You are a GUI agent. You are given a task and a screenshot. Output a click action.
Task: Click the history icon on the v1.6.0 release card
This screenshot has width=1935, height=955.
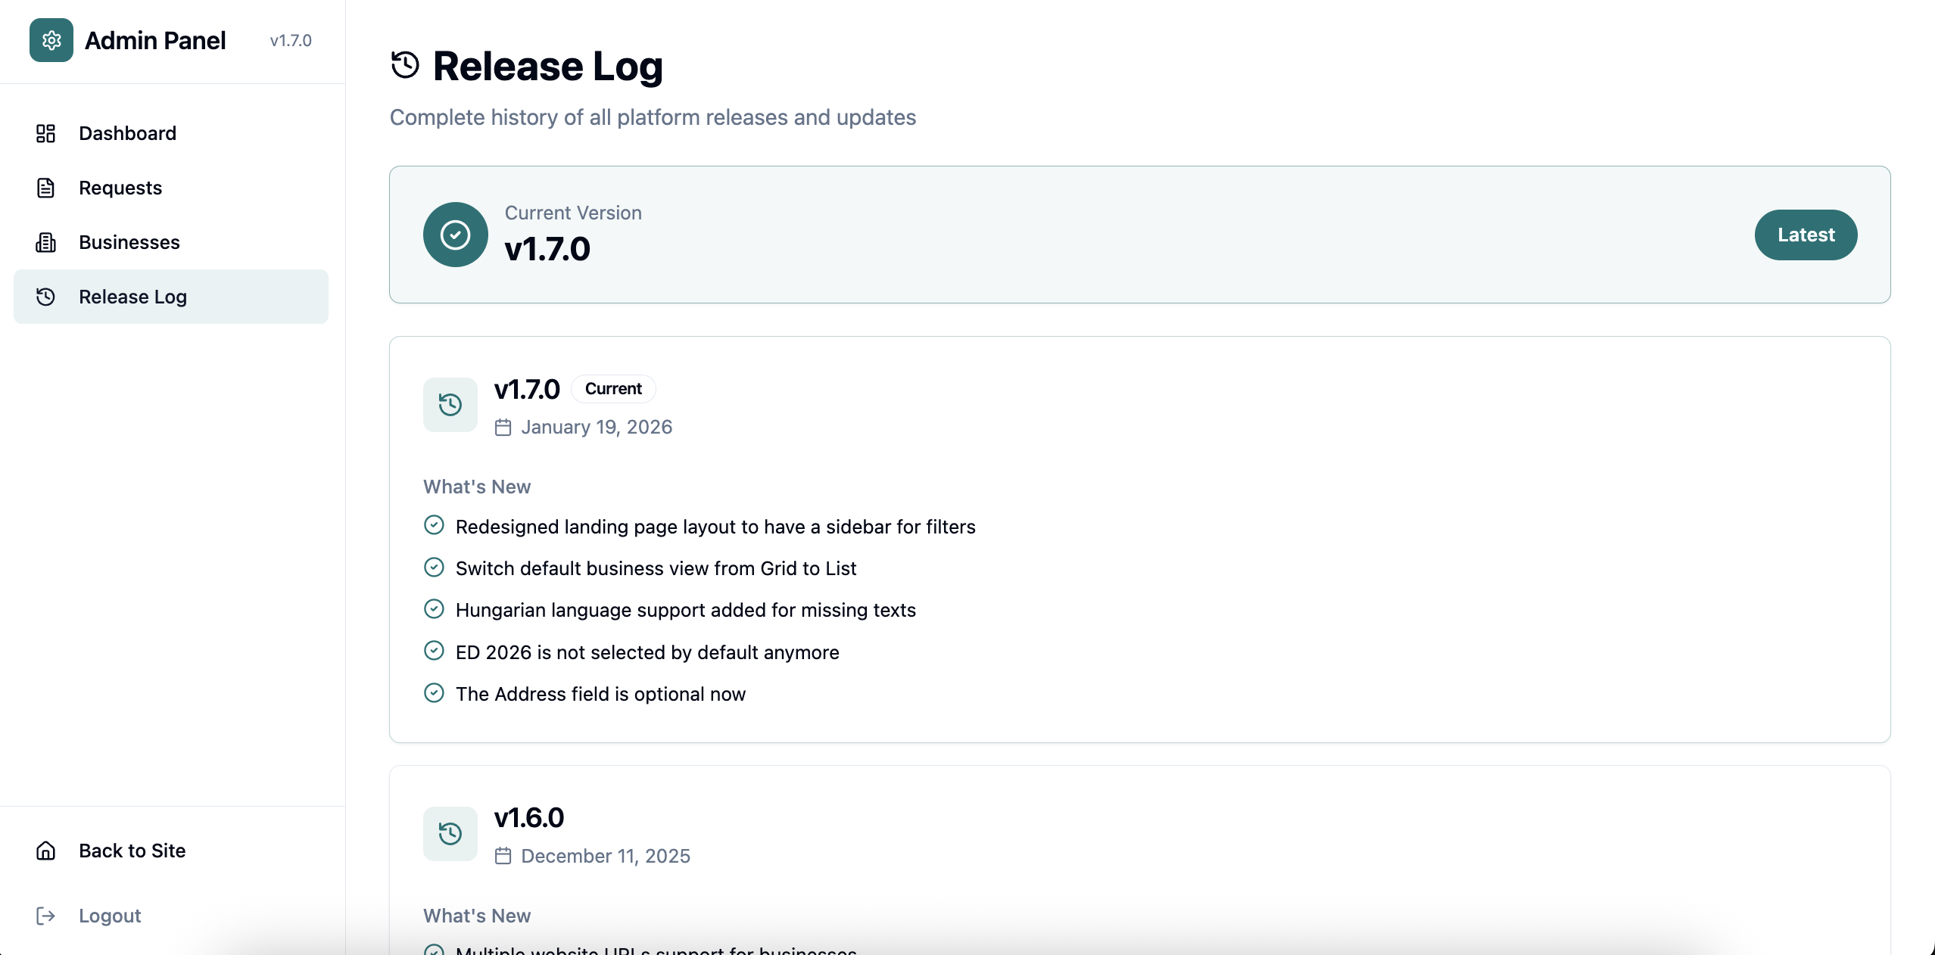450,833
